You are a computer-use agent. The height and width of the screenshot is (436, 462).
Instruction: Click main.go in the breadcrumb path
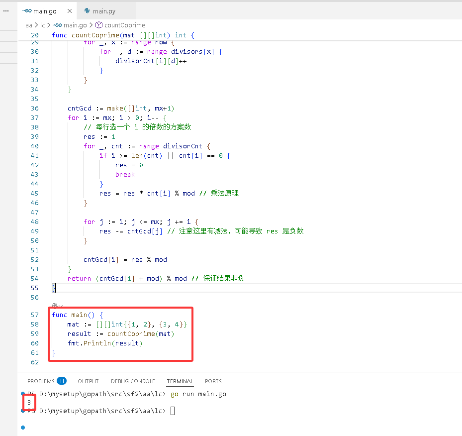[75, 25]
